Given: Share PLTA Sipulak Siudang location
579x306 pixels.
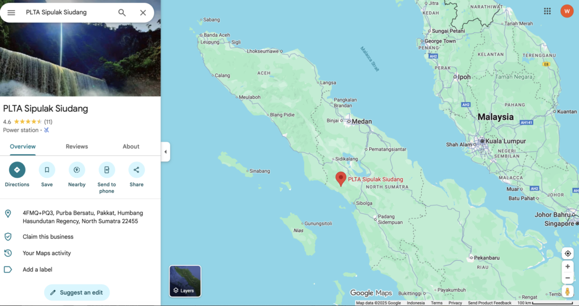Looking at the screenshot, I should 136,170.
